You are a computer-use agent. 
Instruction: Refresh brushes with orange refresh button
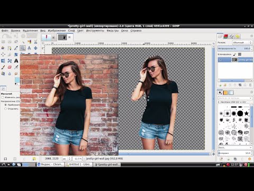tap(249, 159)
